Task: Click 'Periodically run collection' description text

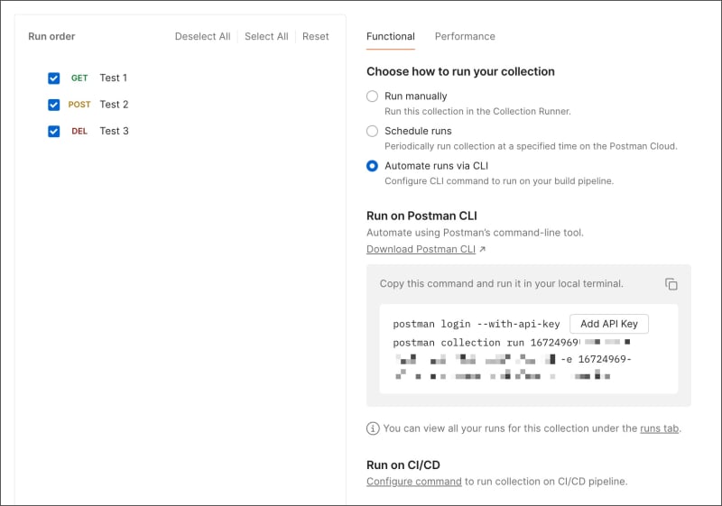Action: click(531, 146)
